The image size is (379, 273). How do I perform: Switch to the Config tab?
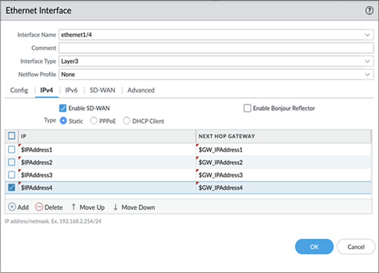(19, 90)
